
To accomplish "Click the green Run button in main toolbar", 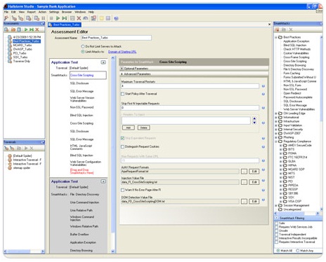I will pyautogui.click(x=58, y=18).
